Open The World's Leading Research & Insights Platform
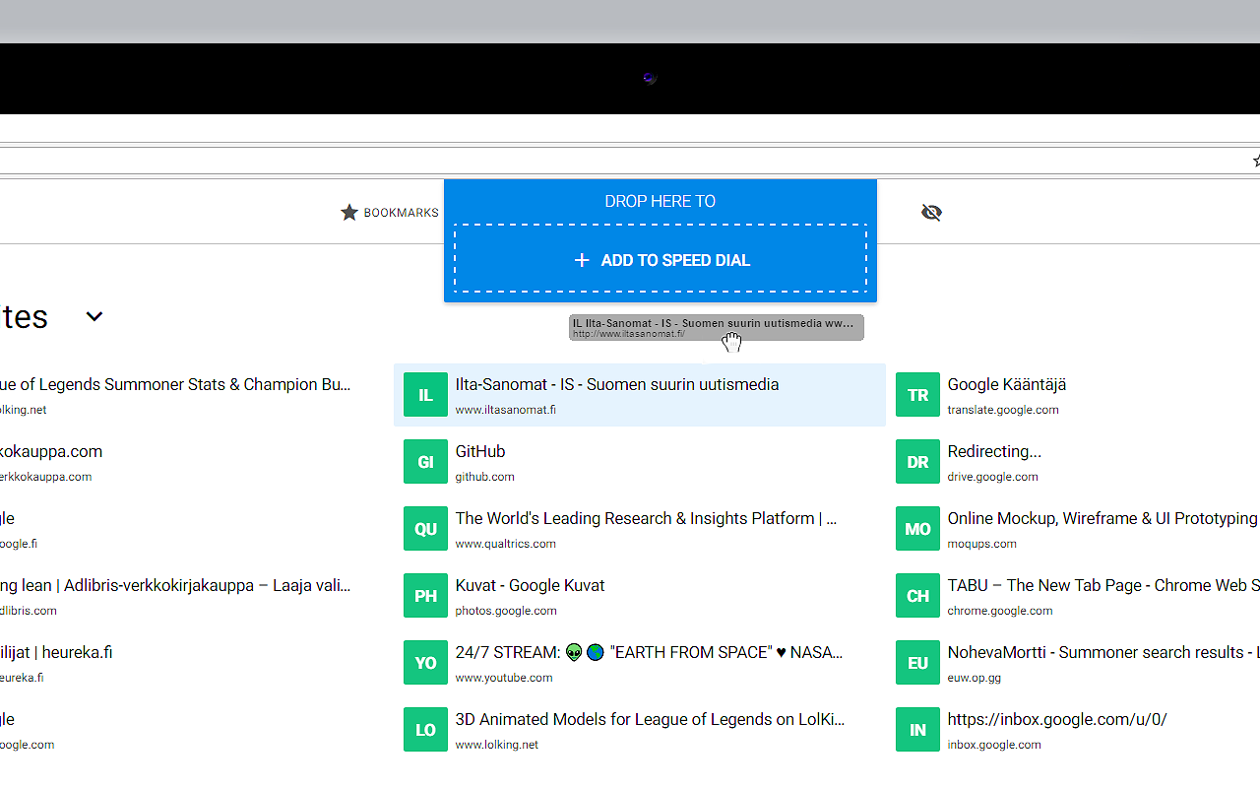 coord(646,518)
